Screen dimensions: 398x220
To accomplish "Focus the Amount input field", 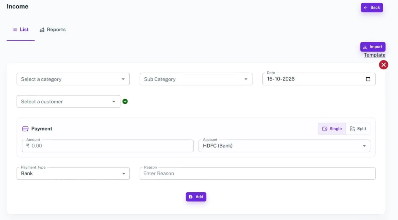I will (x=108, y=146).
